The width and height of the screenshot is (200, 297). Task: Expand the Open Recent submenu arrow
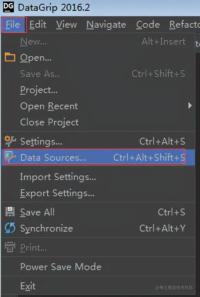(x=190, y=105)
